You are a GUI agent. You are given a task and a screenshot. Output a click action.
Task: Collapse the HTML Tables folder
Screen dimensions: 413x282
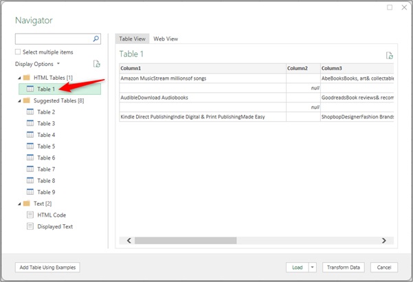19,78
